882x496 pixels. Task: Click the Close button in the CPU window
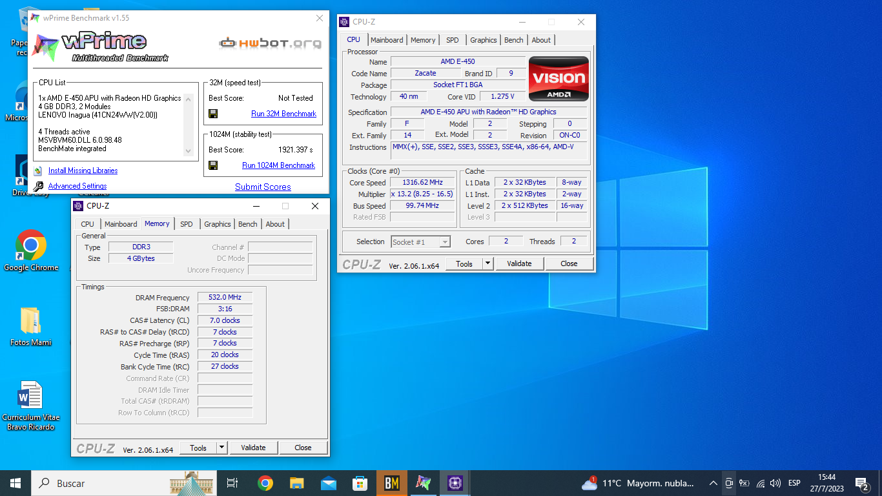(569, 263)
